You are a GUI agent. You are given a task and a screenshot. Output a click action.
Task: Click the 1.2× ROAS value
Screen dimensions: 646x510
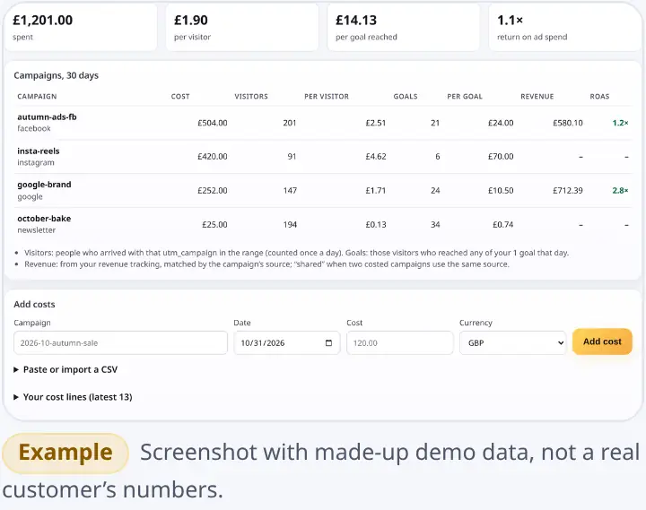coord(620,123)
